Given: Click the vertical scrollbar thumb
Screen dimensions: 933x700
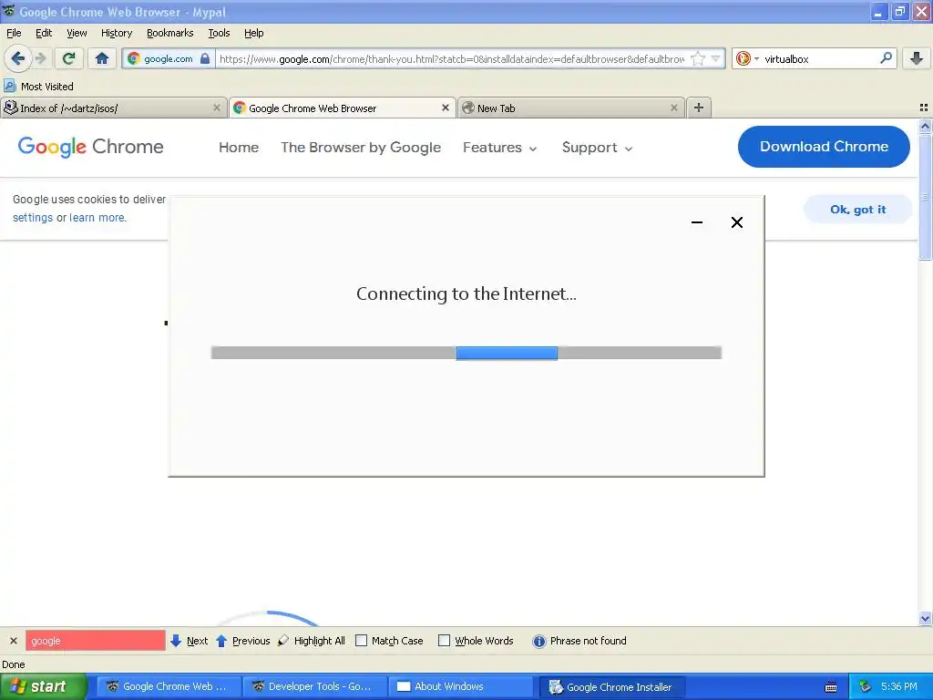Looking at the screenshot, I should click(x=925, y=197).
